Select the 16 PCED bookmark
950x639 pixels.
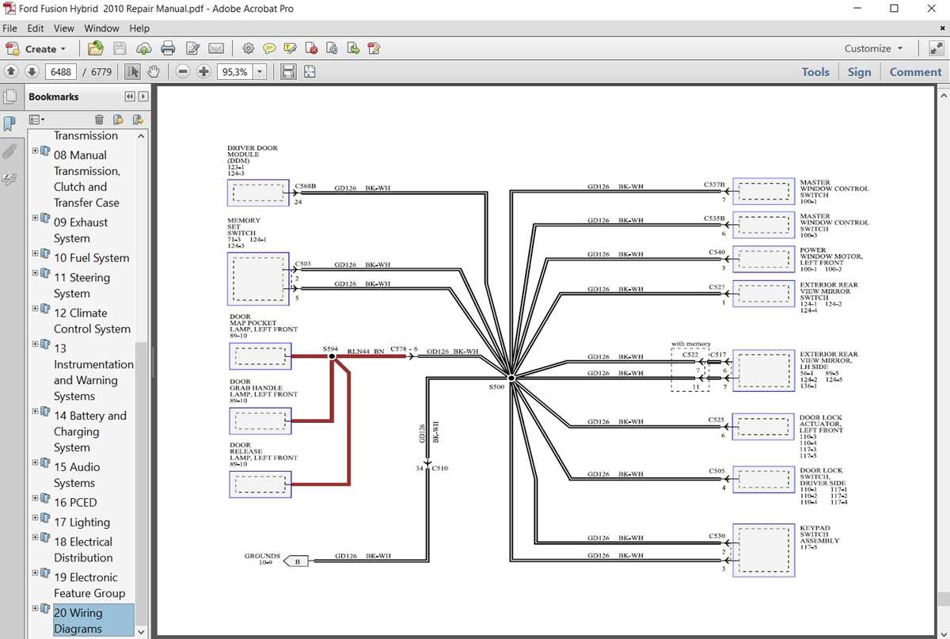pos(75,502)
